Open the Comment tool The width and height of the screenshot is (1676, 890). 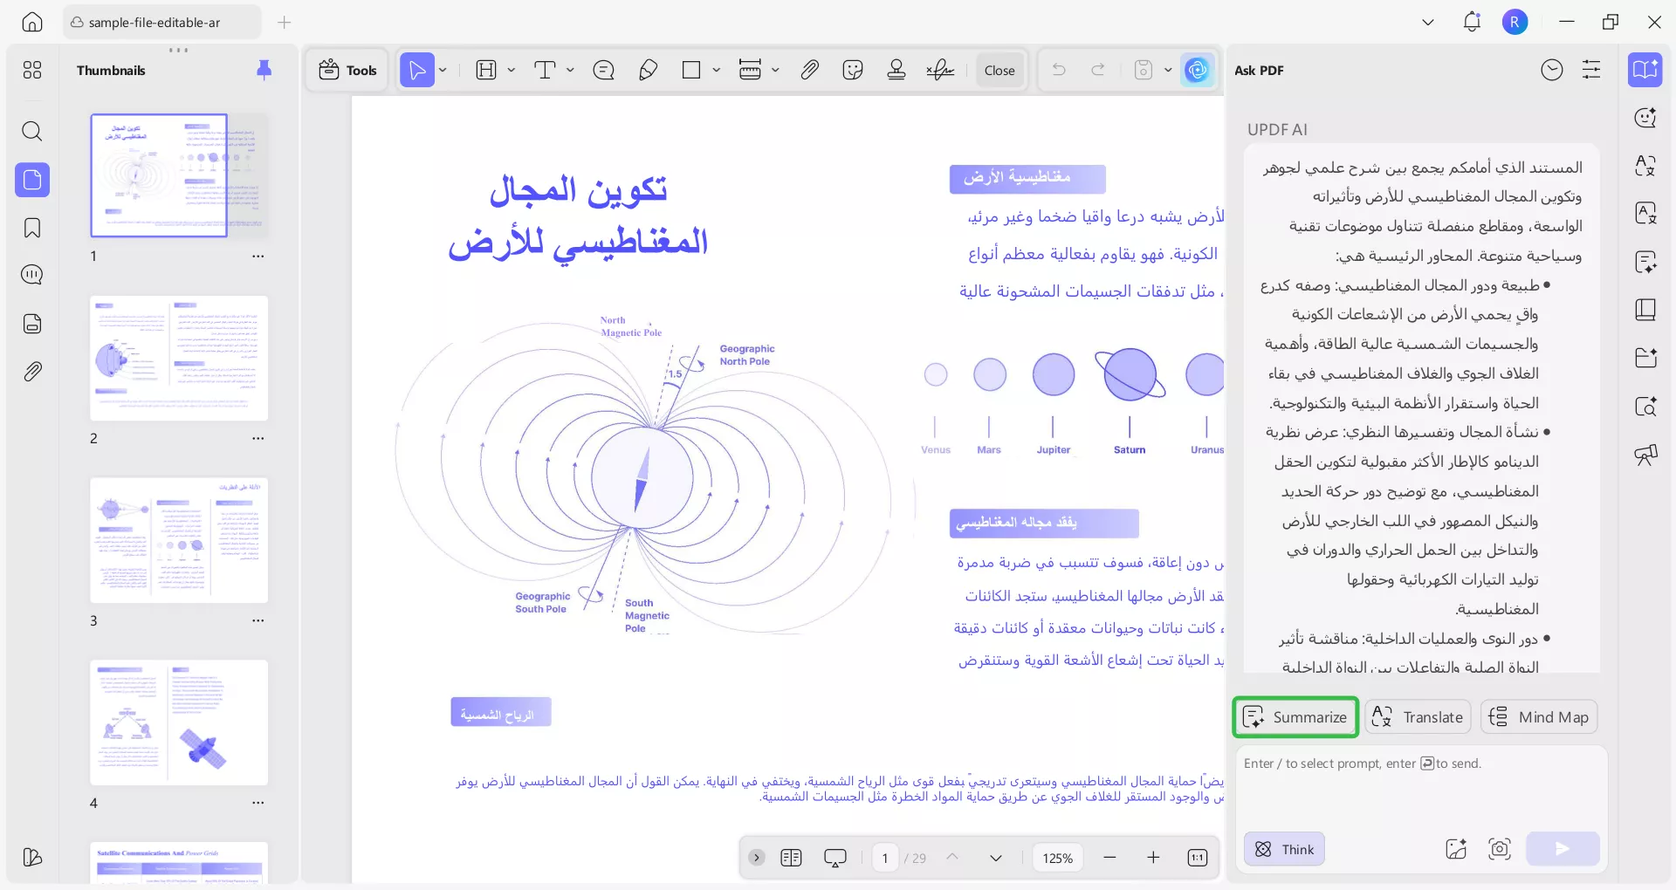[603, 70]
